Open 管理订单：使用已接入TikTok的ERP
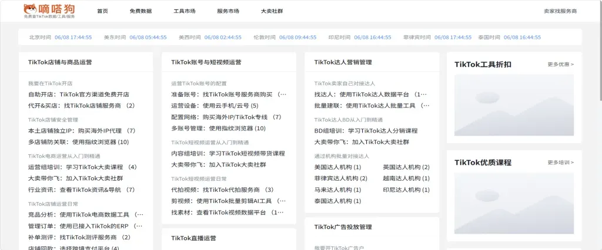This screenshot has width=602, height=250. [x=85, y=226]
